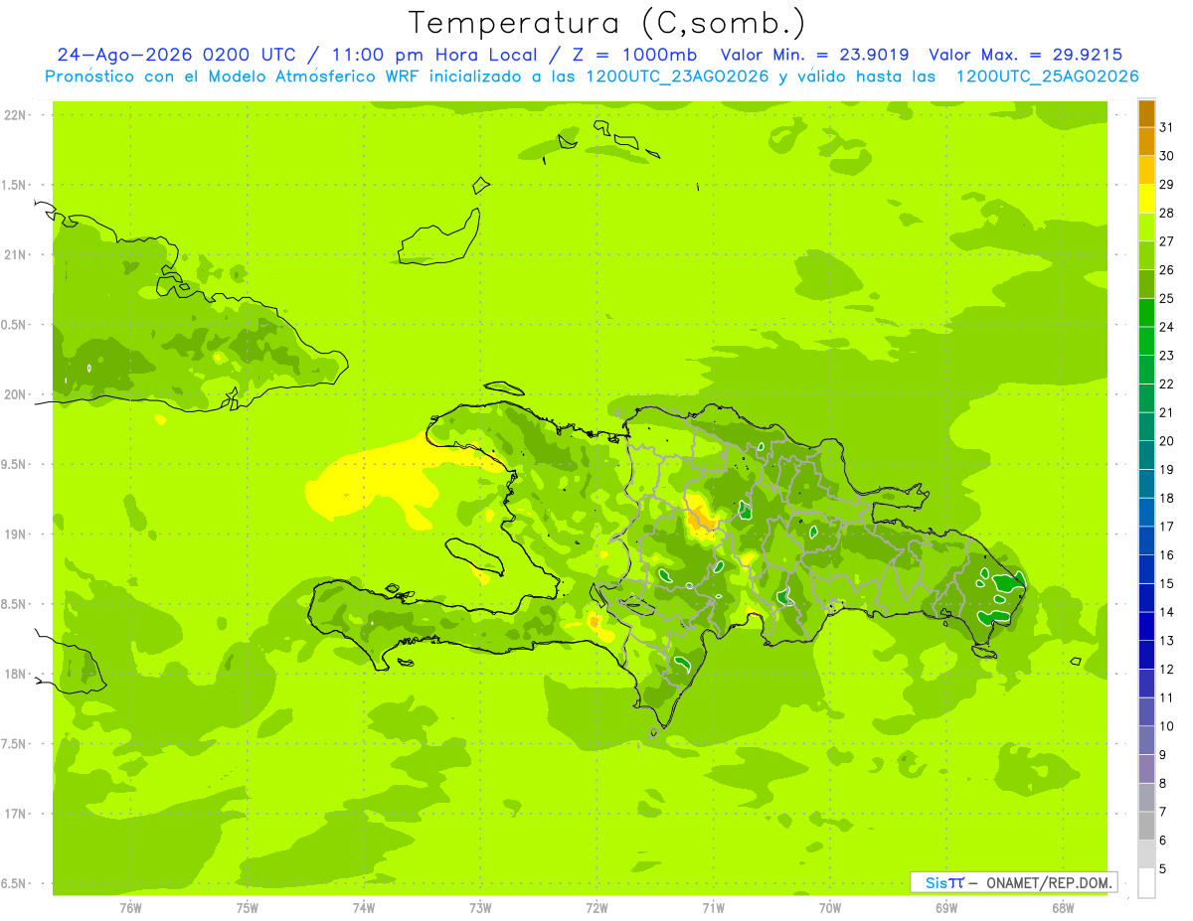This screenshot has width=1193, height=921.
Task: Click the '17N' latitude axis label
Action: click(x=16, y=814)
